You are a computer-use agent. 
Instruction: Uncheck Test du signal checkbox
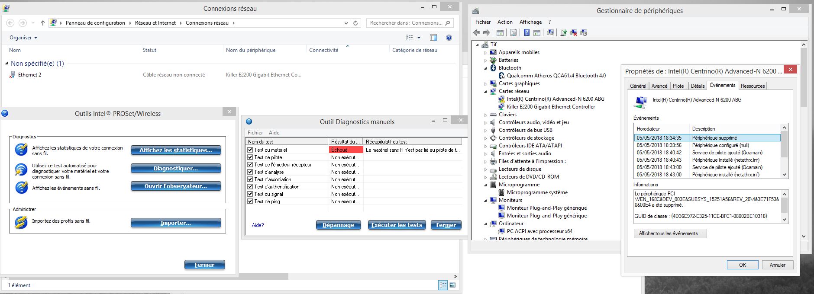[250, 194]
